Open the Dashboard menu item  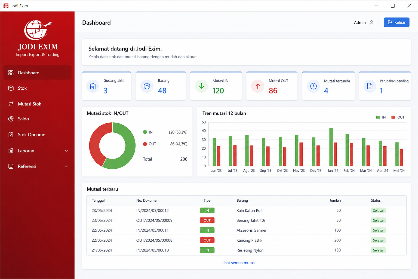pyautogui.click(x=38, y=73)
